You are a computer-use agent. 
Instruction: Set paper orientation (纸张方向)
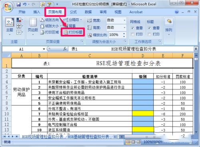pos(49,20)
